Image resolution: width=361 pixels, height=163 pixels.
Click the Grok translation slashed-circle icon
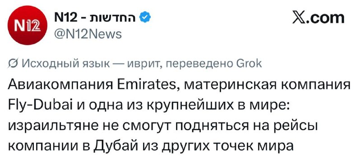click(x=13, y=63)
